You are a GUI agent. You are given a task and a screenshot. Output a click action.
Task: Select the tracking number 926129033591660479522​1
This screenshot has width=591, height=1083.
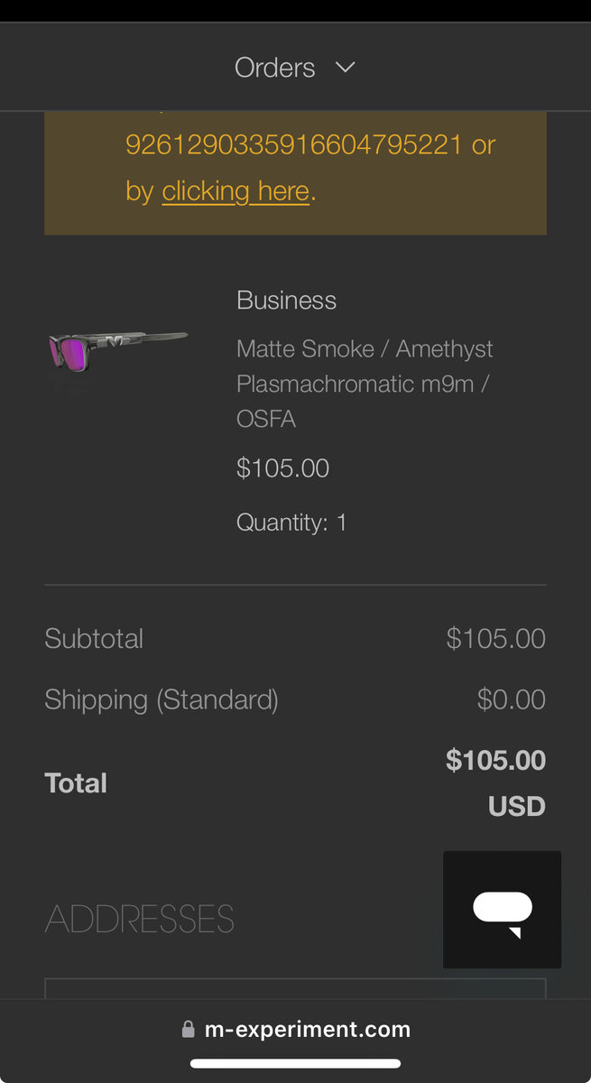pos(293,144)
